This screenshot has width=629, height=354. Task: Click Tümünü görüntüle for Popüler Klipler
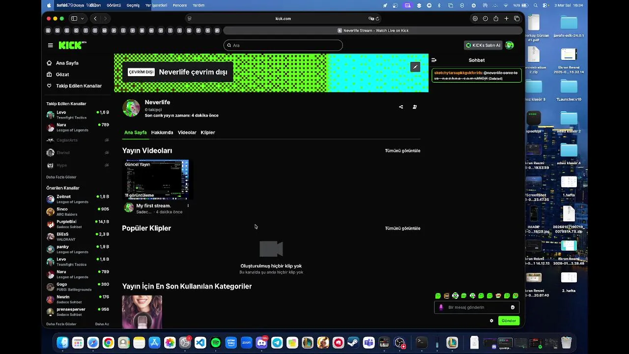coord(402,229)
